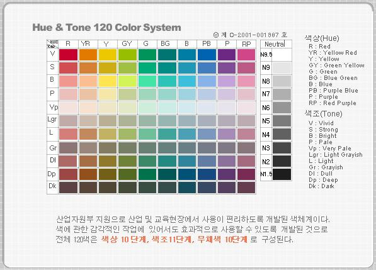Image resolution: width=376 pixels, height=270 pixels.
Task: Pick the neutral N9.5 white swatch
Action: pos(282,55)
